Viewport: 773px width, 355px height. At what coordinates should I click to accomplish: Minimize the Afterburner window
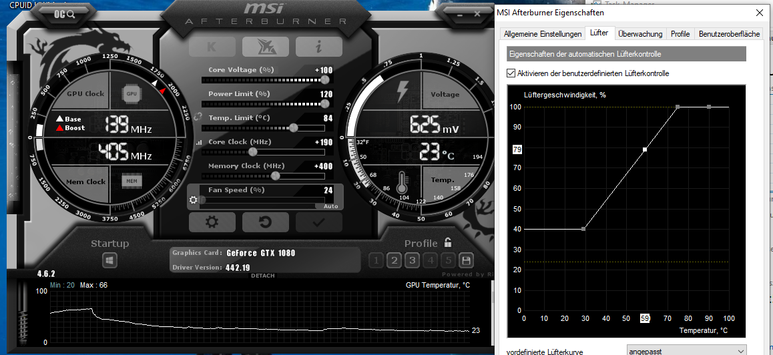tap(459, 14)
